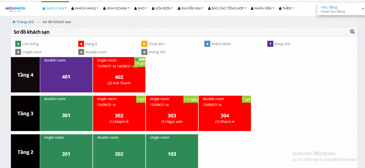Click the purple 'Đang chờ' count badge
Screen dimensions: 365x168
point(270,44)
